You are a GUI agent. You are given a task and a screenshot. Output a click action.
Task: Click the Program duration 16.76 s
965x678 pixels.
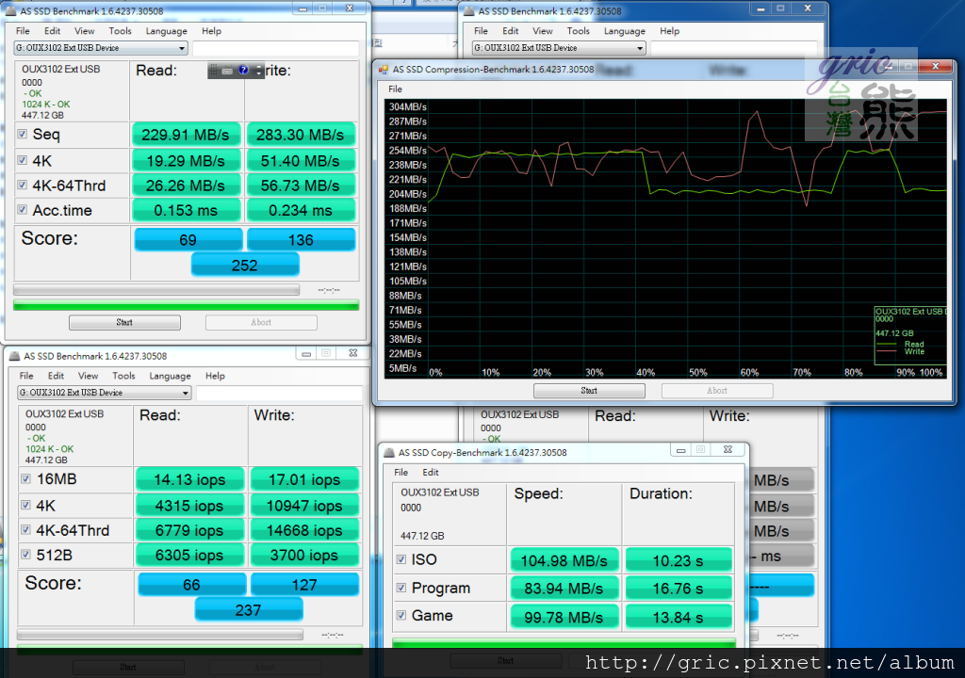[679, 589]
